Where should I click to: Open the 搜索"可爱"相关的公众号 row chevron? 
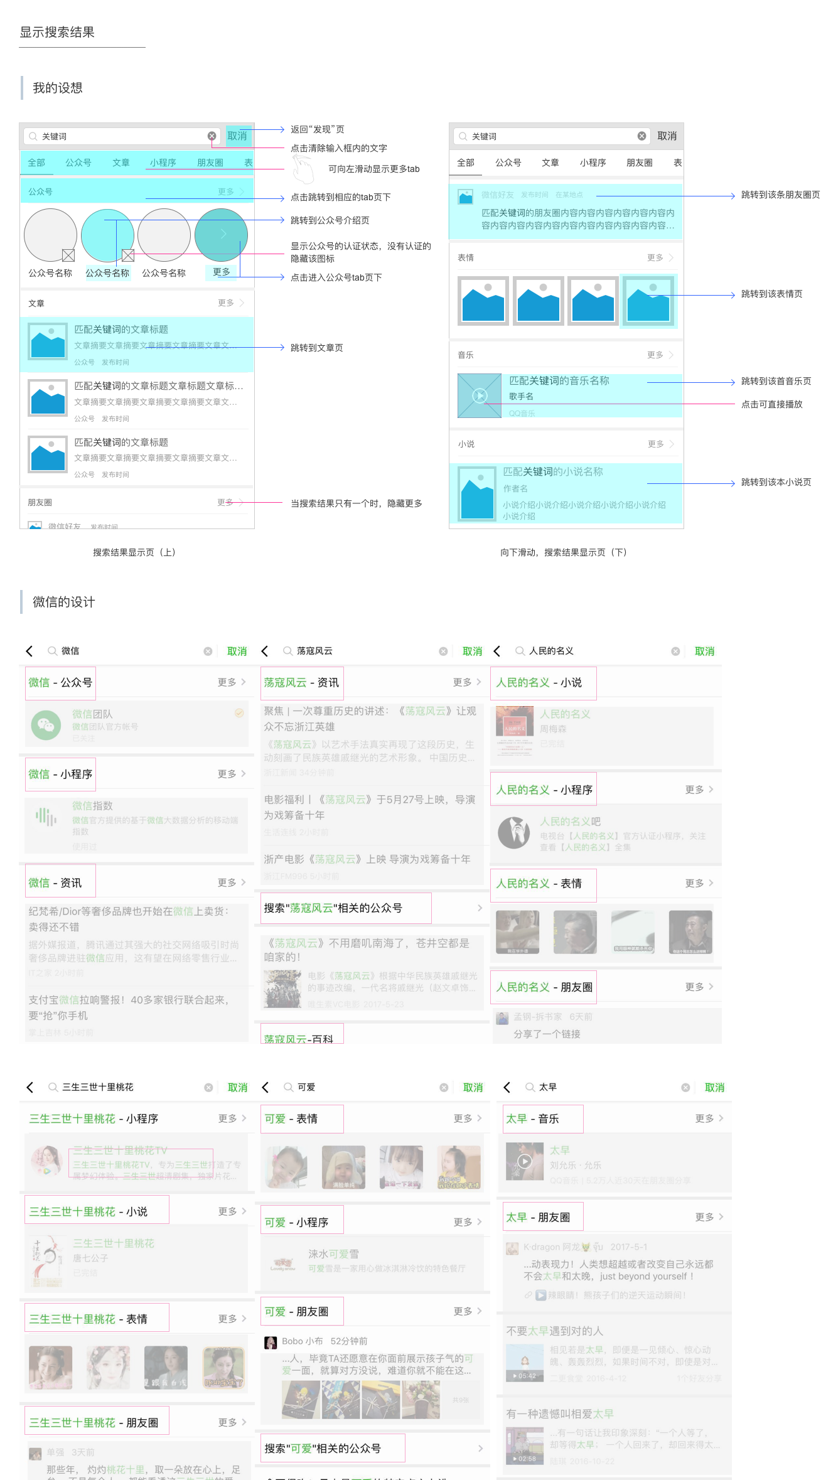click(480, 1449)
